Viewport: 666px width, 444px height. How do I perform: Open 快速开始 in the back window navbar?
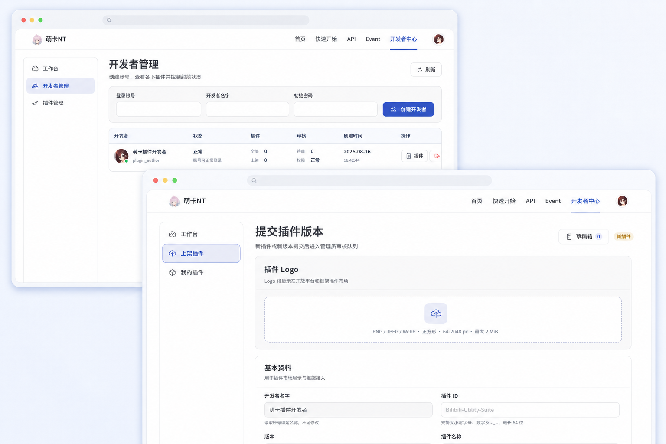tap(326, 39)
